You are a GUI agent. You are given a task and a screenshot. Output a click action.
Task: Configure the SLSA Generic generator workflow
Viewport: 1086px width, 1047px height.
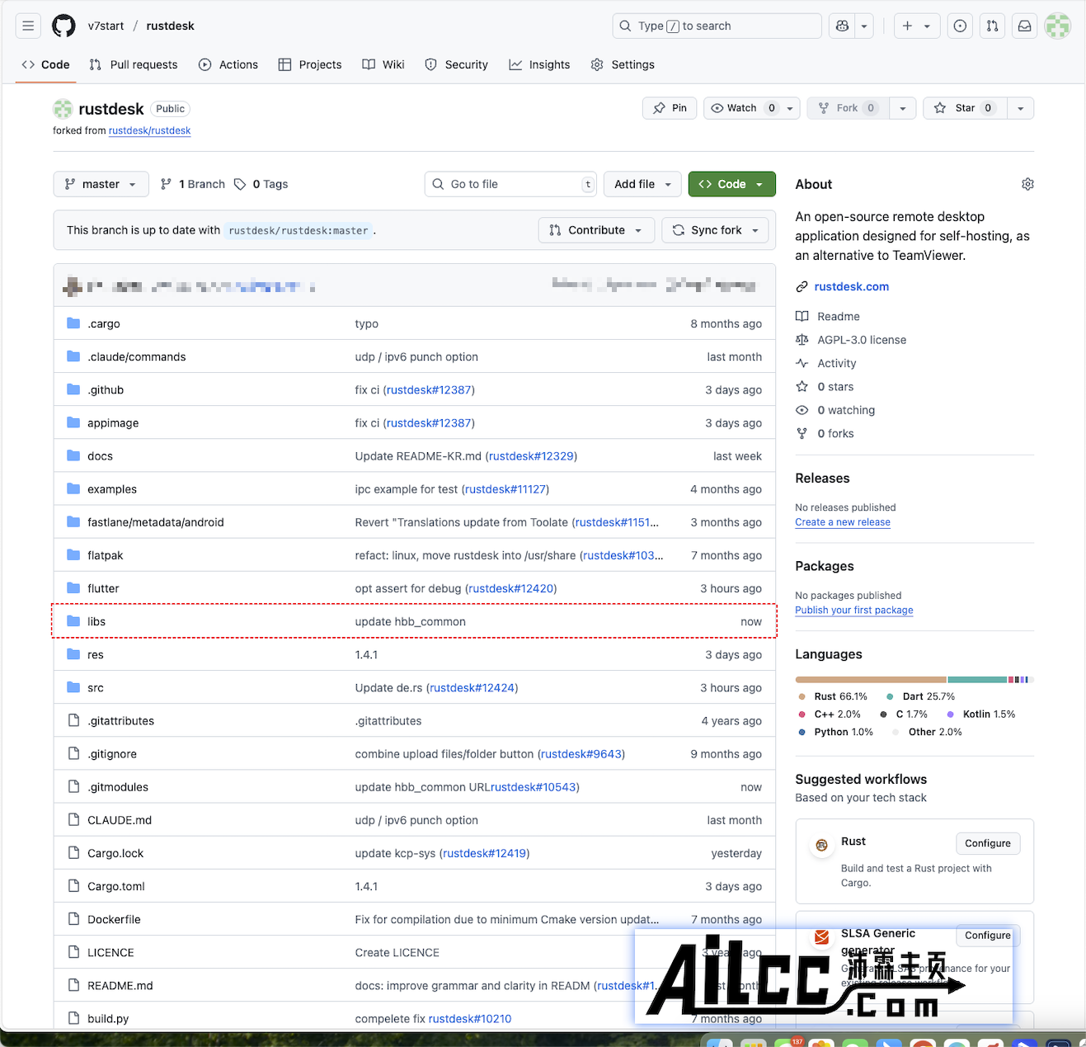coord(988,936)
